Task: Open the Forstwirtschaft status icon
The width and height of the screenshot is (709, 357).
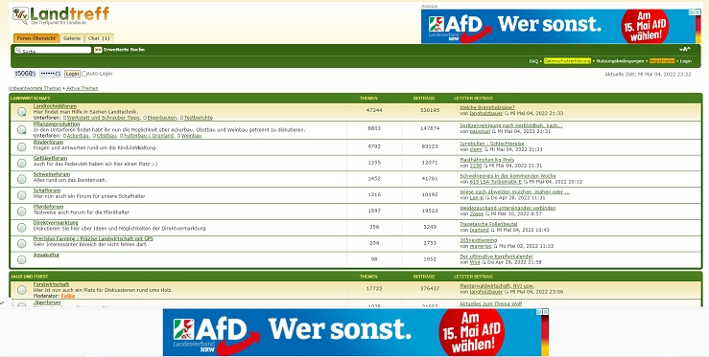Action: (22, 290)
